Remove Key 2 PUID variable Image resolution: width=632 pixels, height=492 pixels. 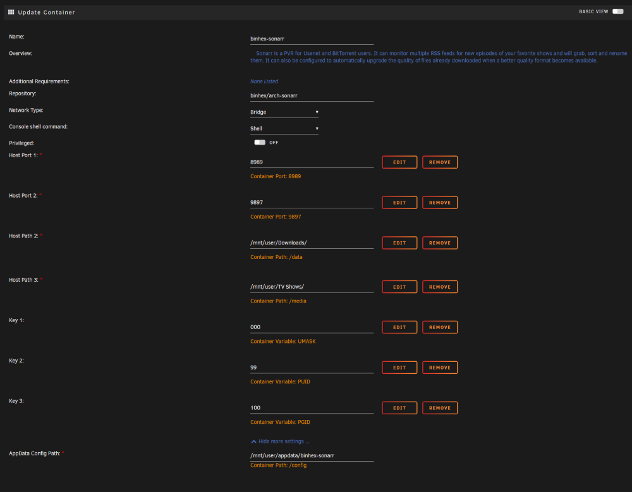tap(440, 367)
